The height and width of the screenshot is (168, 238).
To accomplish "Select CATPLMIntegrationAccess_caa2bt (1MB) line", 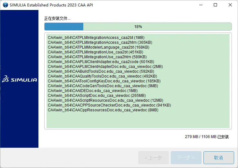I will point(96,38).
